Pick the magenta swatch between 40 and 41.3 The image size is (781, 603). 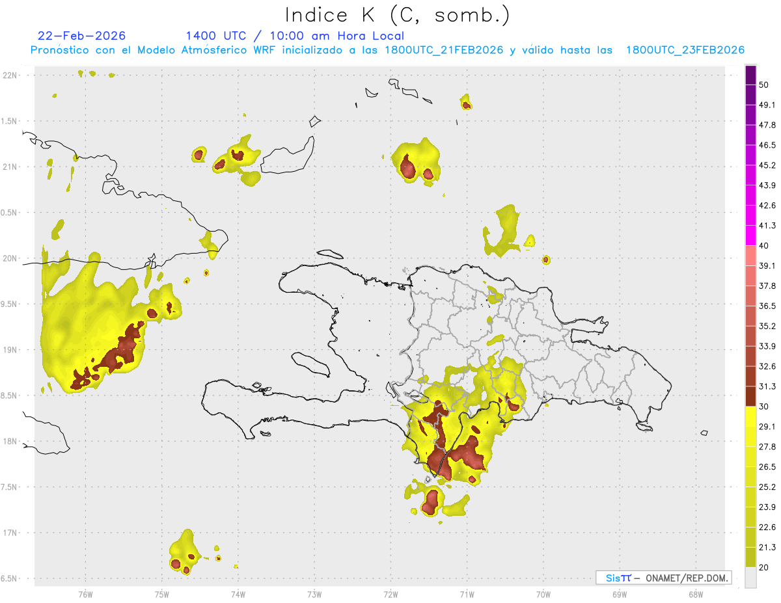coord(751,235)
